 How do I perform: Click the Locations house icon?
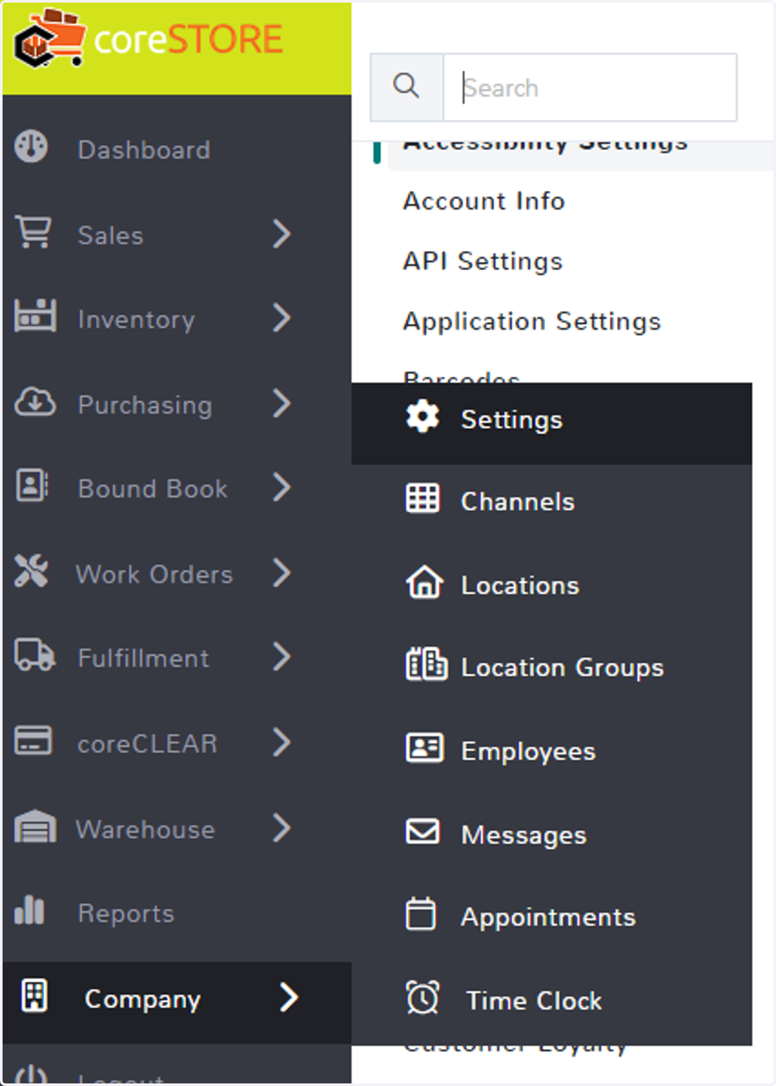[424, 581]
